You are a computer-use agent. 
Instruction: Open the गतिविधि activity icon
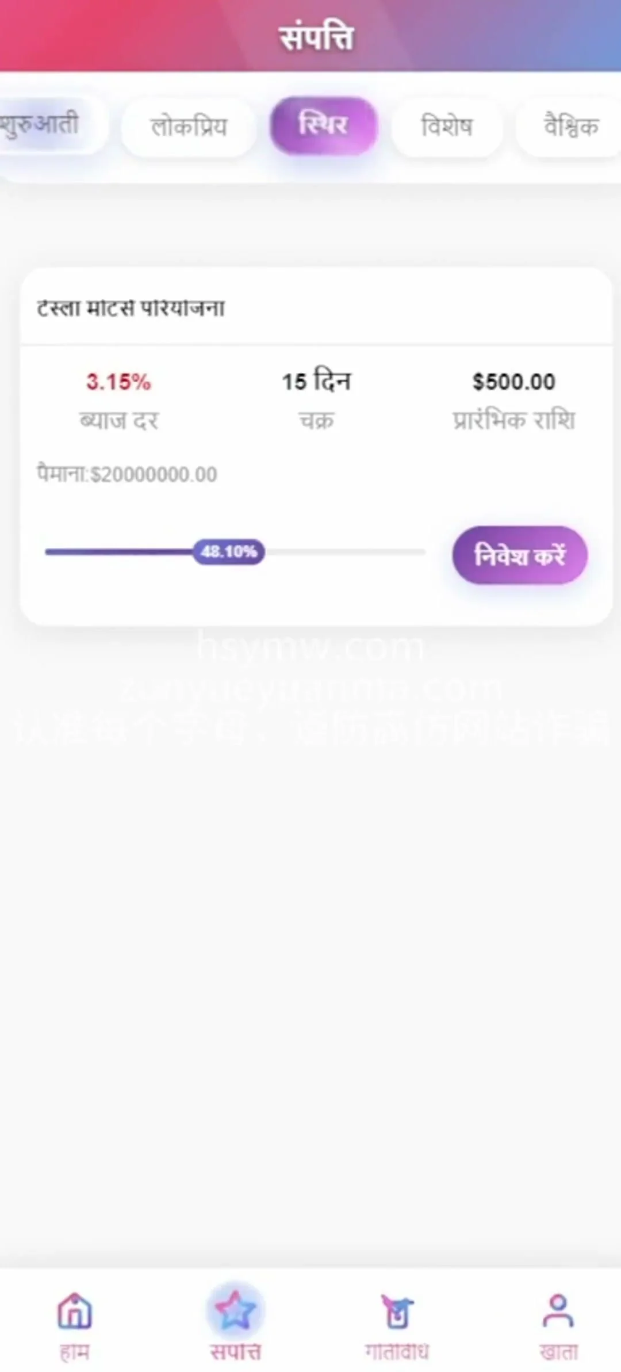tap(397, 1310)
